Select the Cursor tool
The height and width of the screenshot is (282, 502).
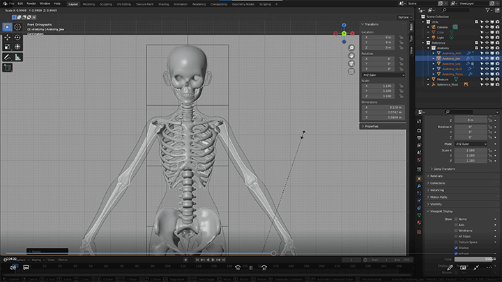17,27
